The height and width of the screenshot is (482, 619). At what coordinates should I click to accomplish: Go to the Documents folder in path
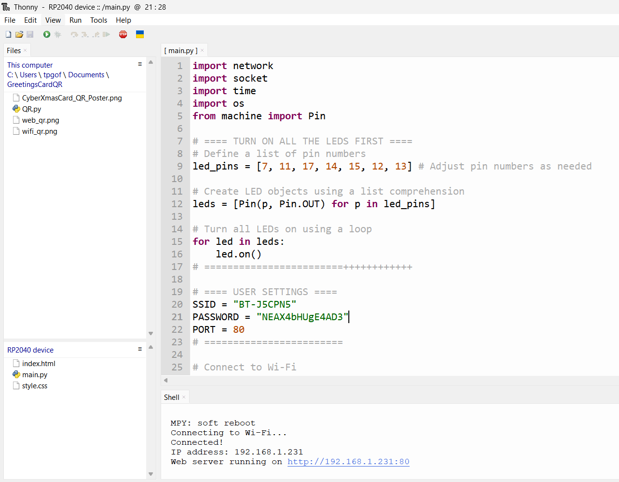click(86, 75)
